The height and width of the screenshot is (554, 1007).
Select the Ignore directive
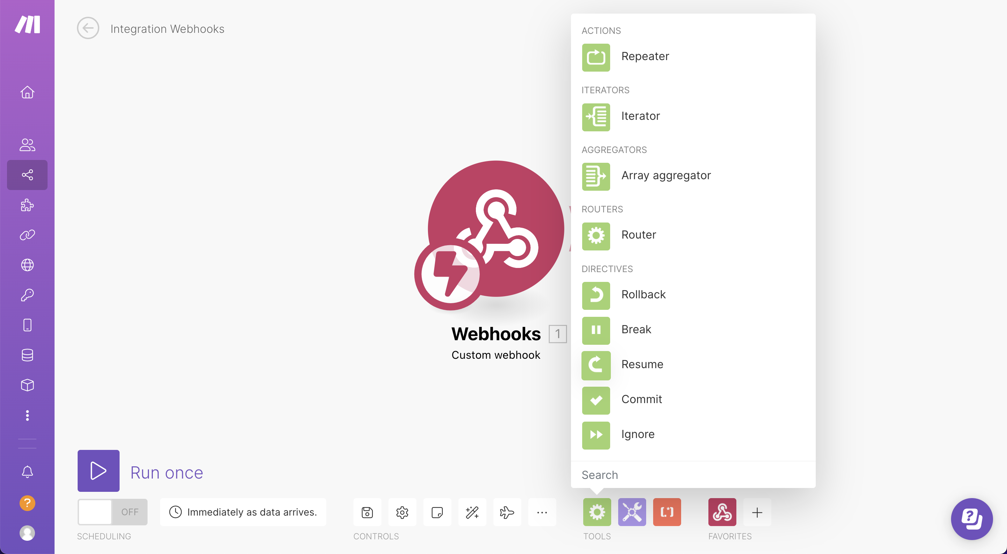(x=638, y=434)
